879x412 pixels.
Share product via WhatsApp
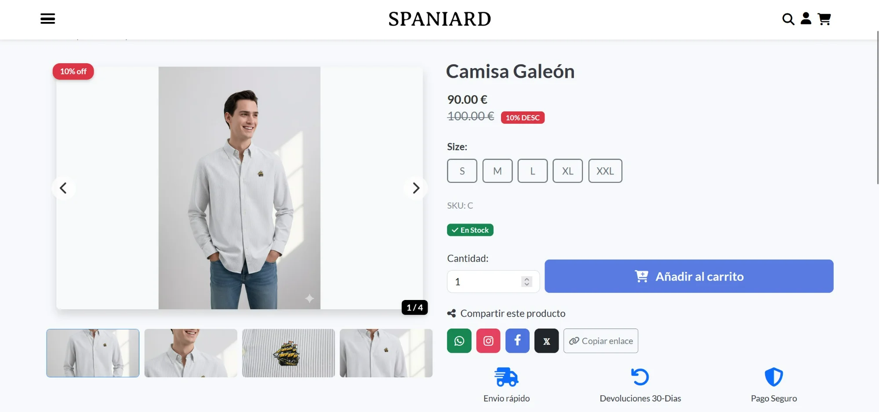click(459, 341)
